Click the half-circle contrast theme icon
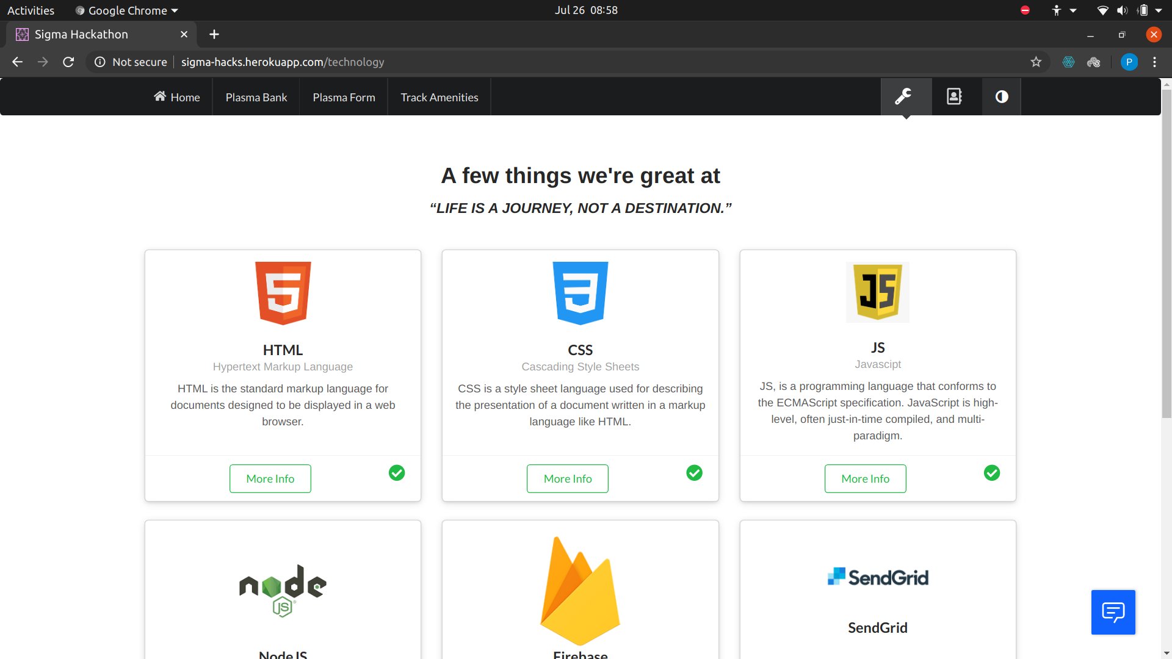1172x659 pixels. click(1002, 96)
